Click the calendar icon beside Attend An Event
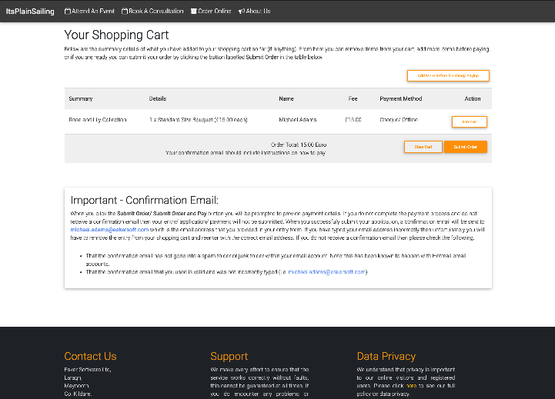555x399 pixels. tap(66, 12)
